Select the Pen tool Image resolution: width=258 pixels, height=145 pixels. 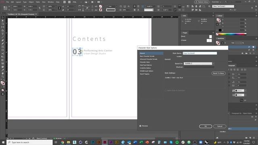pyautogui.click(x=3, y=40)
